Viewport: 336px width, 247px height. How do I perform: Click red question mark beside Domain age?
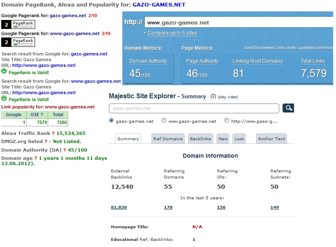tap(35, 158)
